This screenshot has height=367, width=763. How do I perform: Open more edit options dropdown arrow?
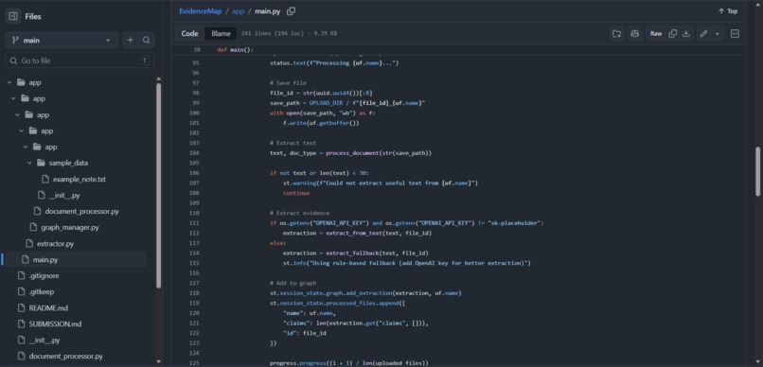click(718, 33)
